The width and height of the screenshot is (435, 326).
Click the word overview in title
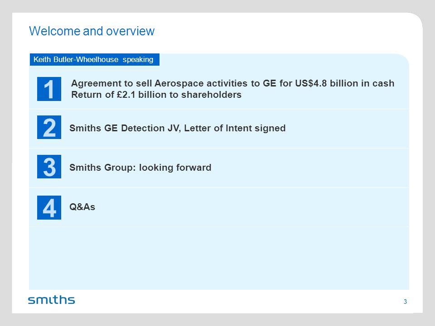click(x=130, y=31)
